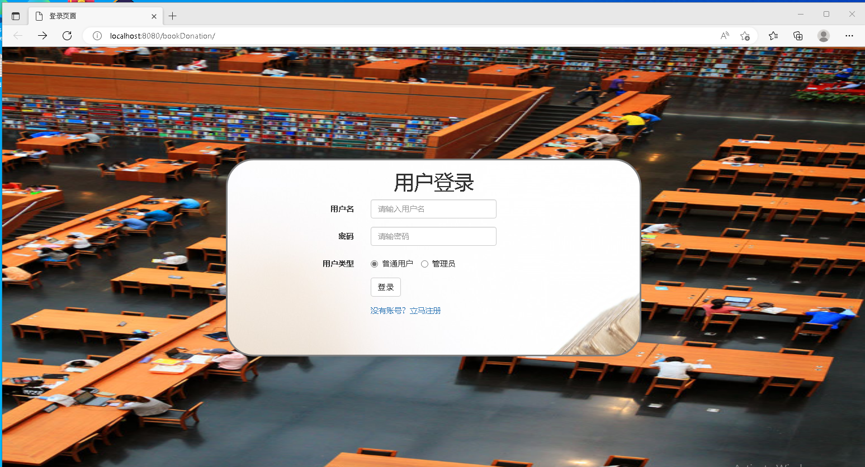Select the 普通用户 radio button
The height and width of the screenshot is (467, 865).
pos(375,264)
